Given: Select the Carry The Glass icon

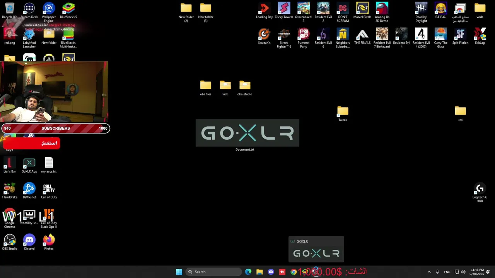Looking at the screenshot, I should point(440,39).
